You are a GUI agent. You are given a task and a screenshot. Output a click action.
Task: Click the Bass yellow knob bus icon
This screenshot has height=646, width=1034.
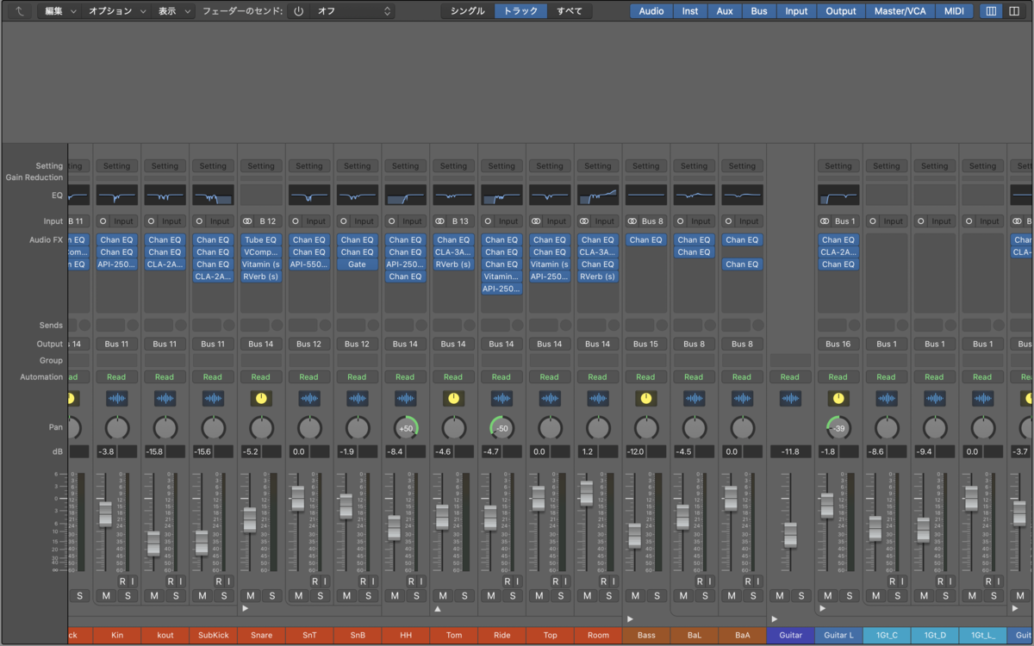click(645, 399)
